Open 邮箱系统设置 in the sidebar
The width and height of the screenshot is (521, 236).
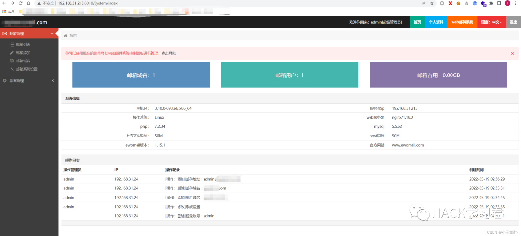[27, 69]
